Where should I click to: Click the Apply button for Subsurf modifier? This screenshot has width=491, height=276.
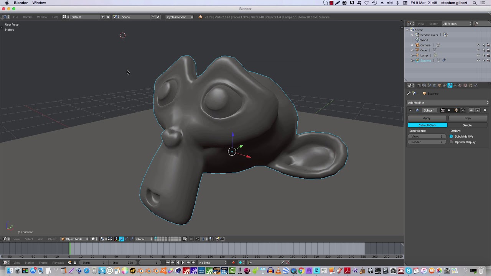(x=427, y=118)
